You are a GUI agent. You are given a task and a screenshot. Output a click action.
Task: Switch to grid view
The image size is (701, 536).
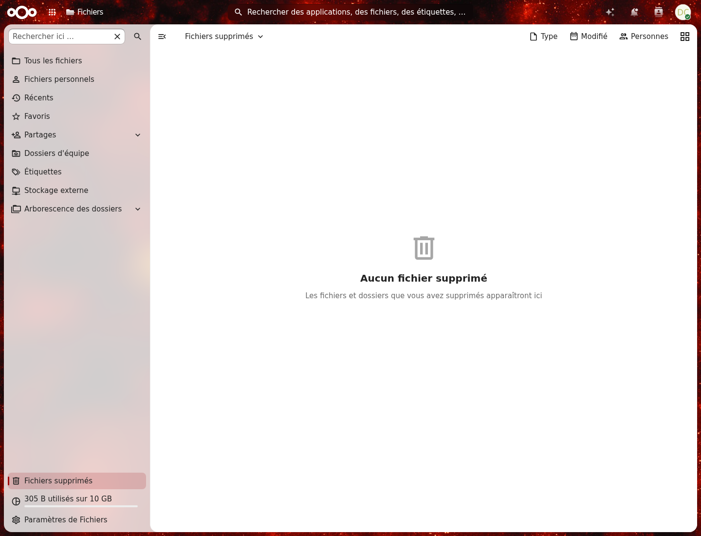(685, 37)
